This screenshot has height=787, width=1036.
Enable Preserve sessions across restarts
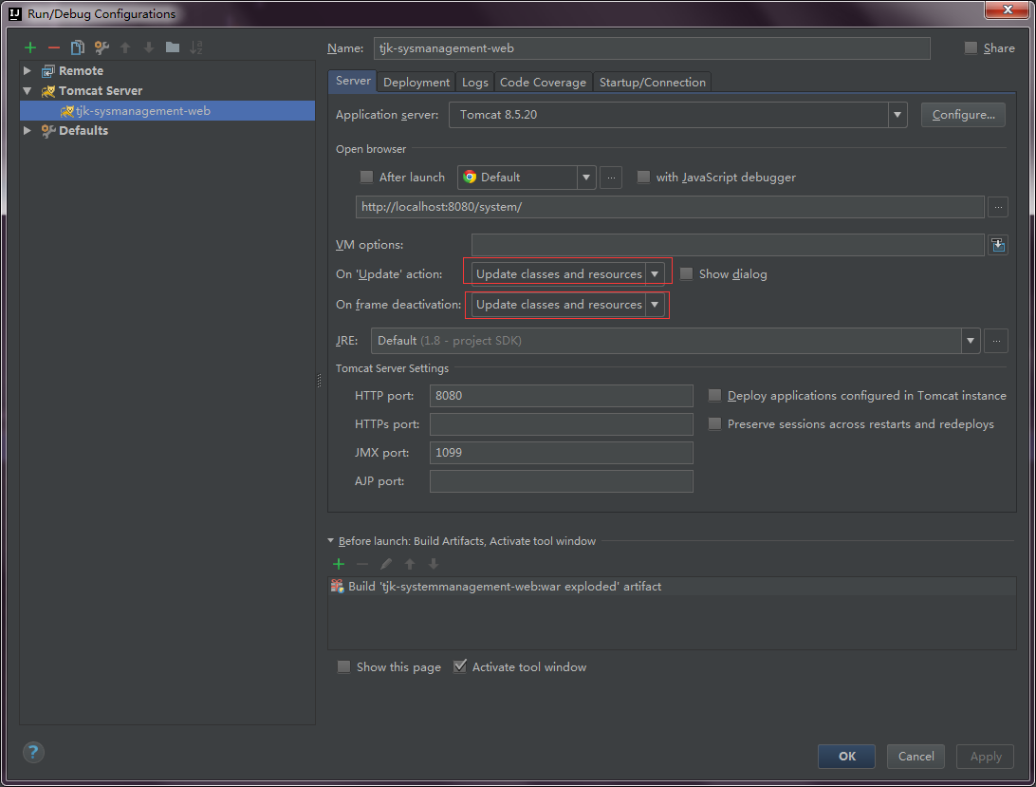pyautogui.click(x=714, y=424)
